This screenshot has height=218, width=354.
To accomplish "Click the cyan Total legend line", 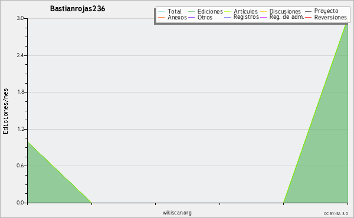I will 162,11.
